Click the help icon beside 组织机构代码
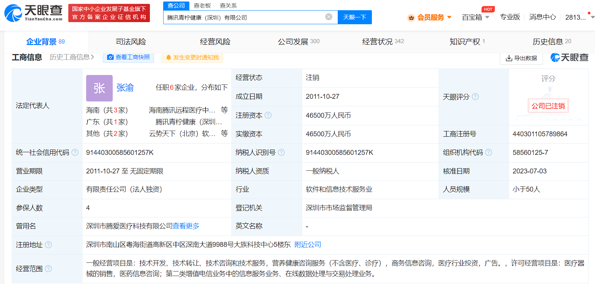Screen dimensions: 595x284 (x=488, y=152)
